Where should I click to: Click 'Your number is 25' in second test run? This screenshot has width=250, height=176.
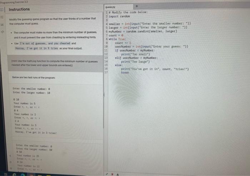(28, 156)
